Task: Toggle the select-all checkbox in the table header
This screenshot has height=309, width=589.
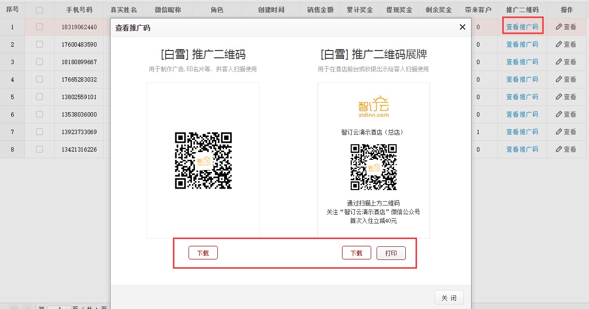Action: coord(39,10)
